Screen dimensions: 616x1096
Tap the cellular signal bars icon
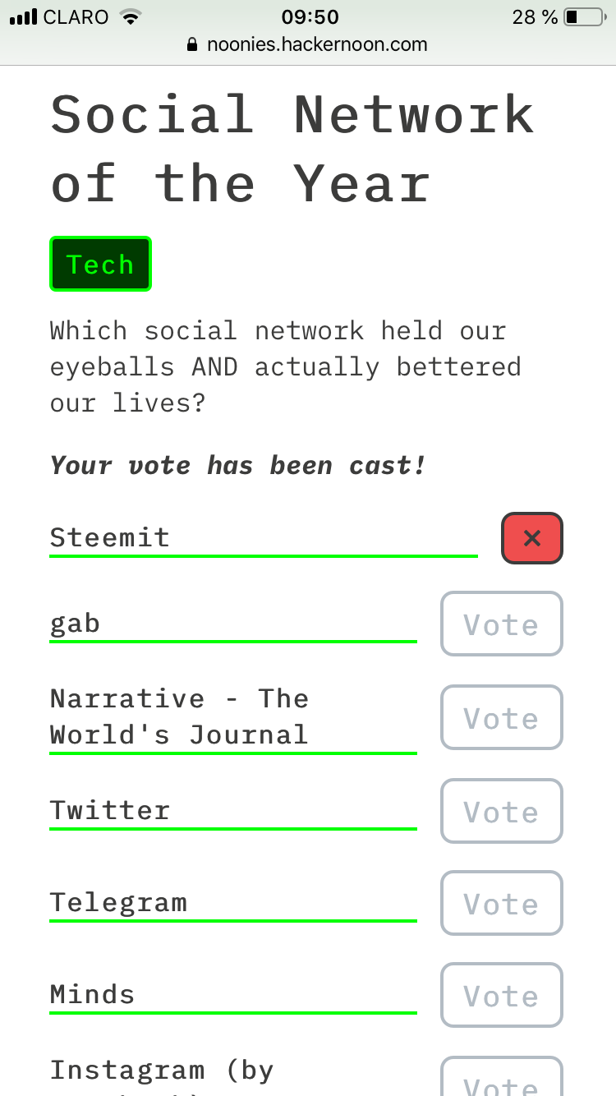tap(24, 16)
